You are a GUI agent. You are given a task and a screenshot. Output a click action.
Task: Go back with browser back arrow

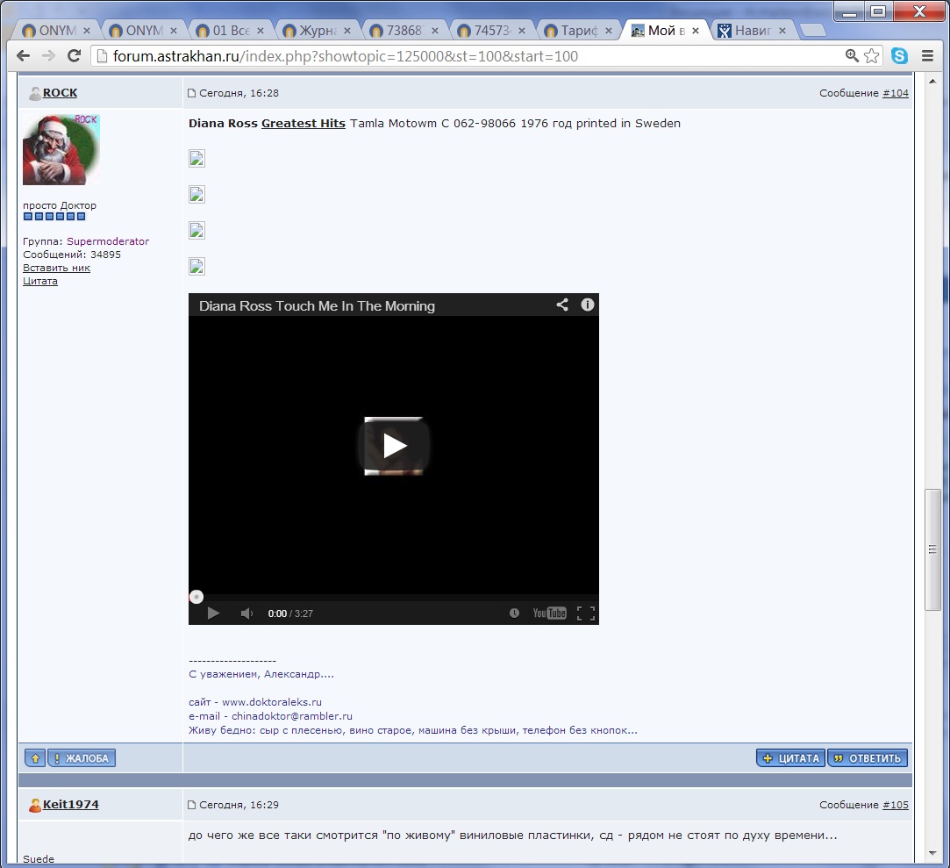tap(23, 56)
